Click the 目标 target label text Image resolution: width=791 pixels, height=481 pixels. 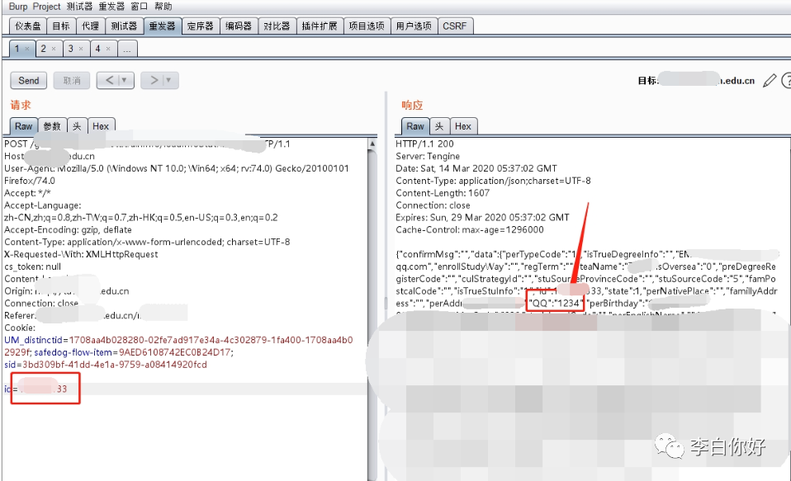[x=647, y=81]
